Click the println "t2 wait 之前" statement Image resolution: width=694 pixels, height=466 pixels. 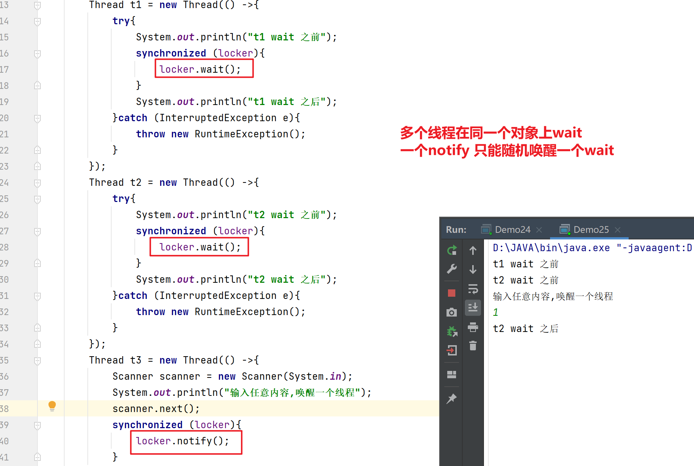(x=236, y=215)
